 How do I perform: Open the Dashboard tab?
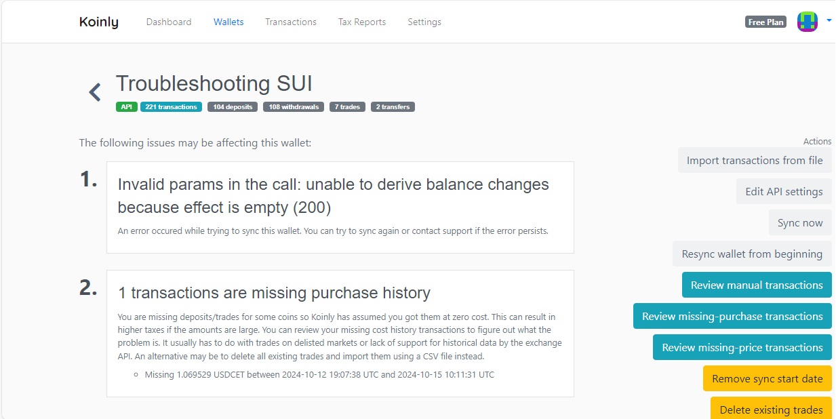click(x=169, y=22)
